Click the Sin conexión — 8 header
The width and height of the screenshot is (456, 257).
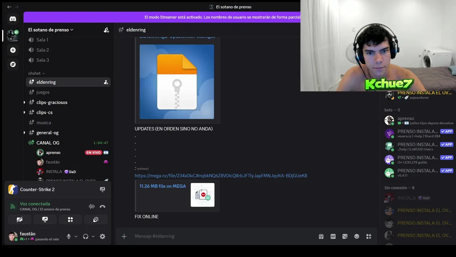[x=399, y=188]
